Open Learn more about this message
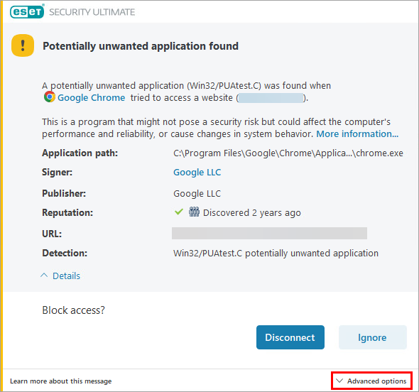 (x=61, y=381)
